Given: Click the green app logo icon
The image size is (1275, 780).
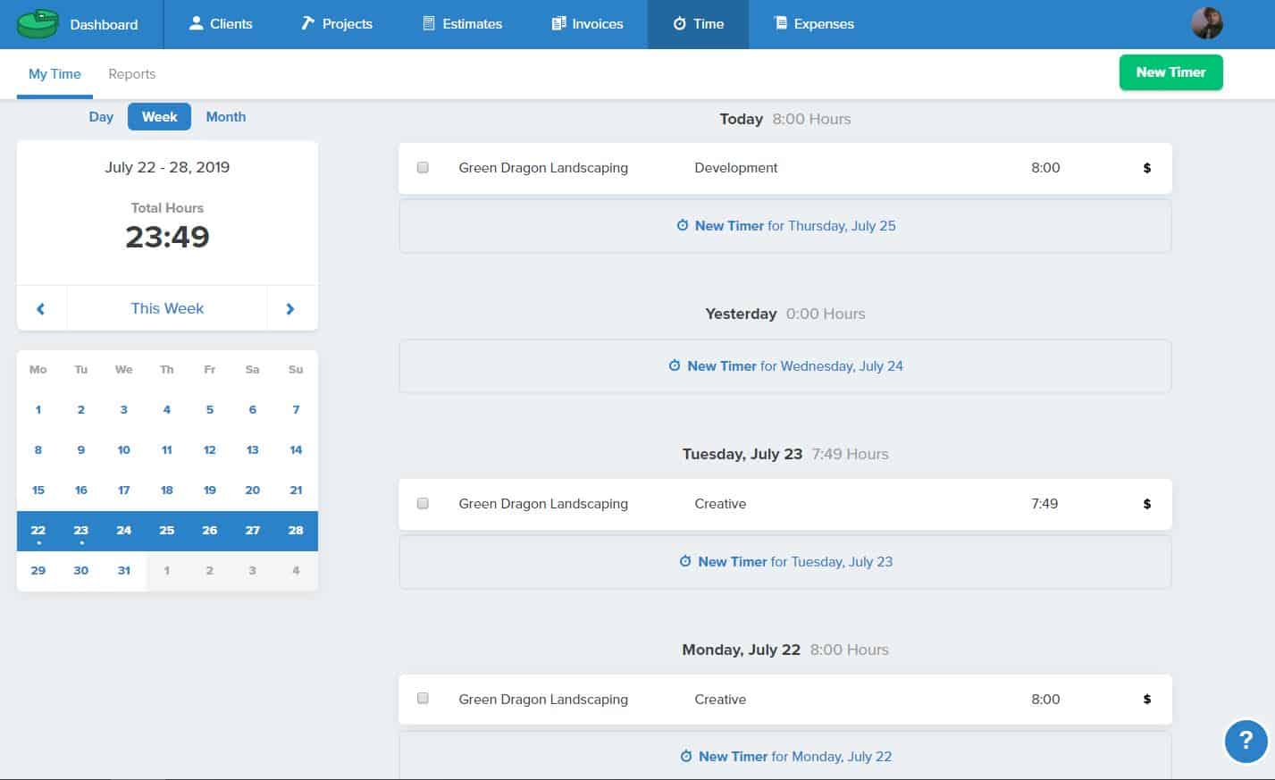Looking at the screenshot, I should [x=38, y=24].
